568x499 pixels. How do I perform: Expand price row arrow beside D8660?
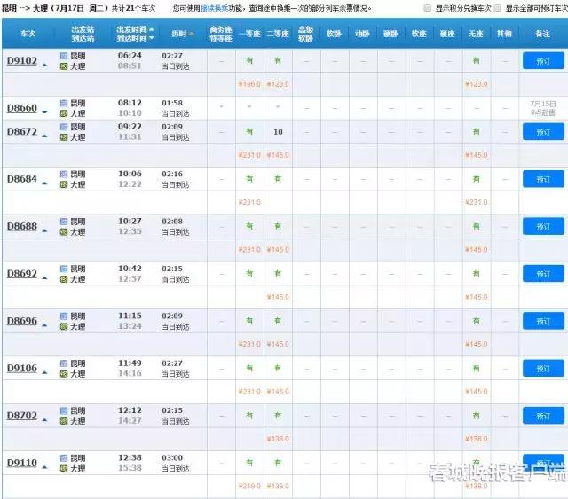point(44,113)
